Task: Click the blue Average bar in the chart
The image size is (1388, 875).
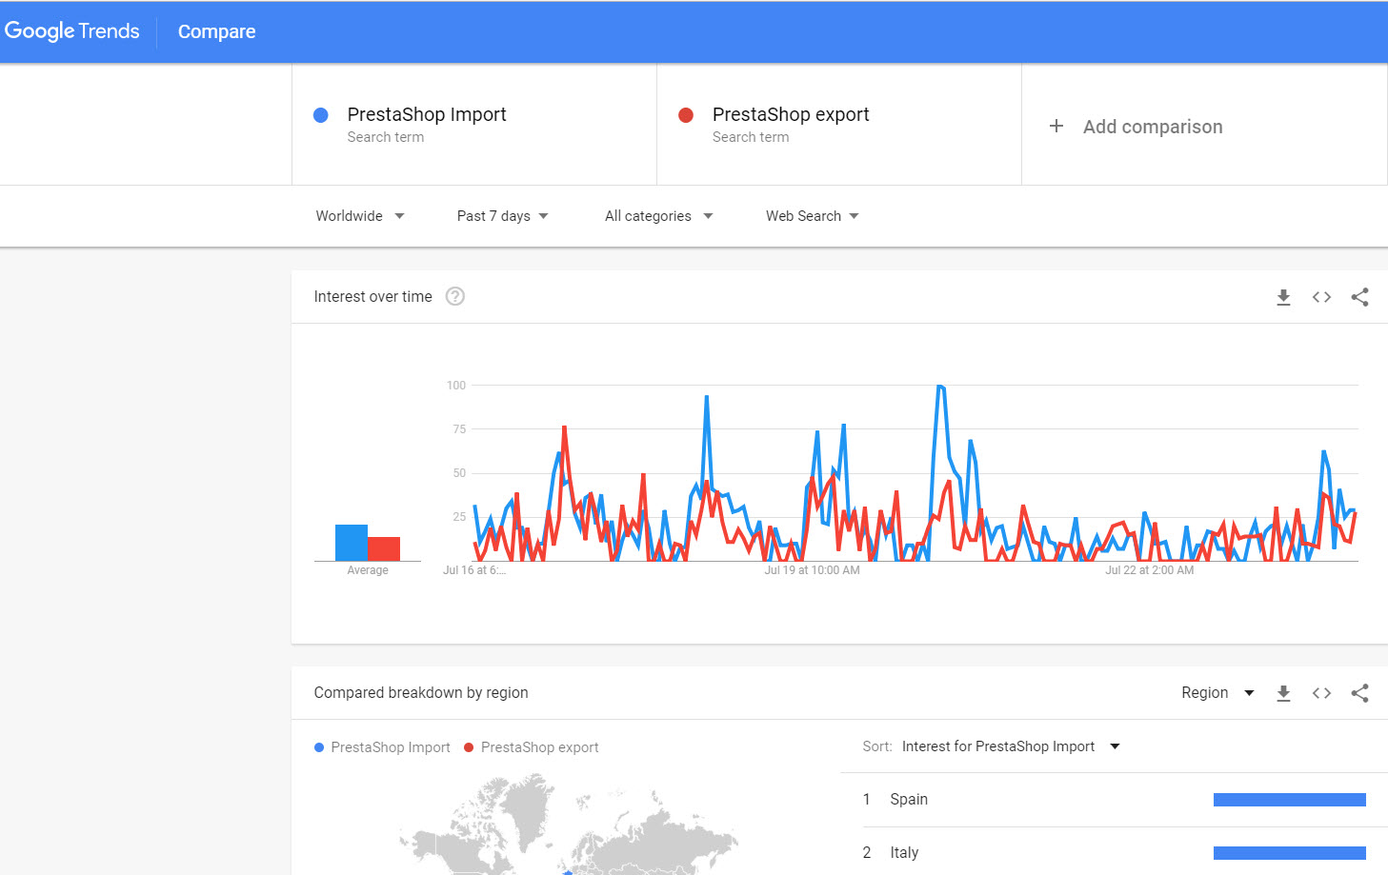Action: click(x=352, y=543)
